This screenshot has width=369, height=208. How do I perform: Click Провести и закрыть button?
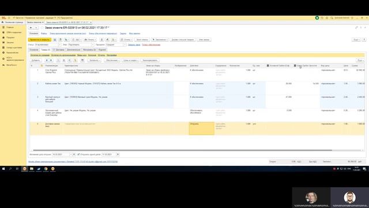click(40, 40)
